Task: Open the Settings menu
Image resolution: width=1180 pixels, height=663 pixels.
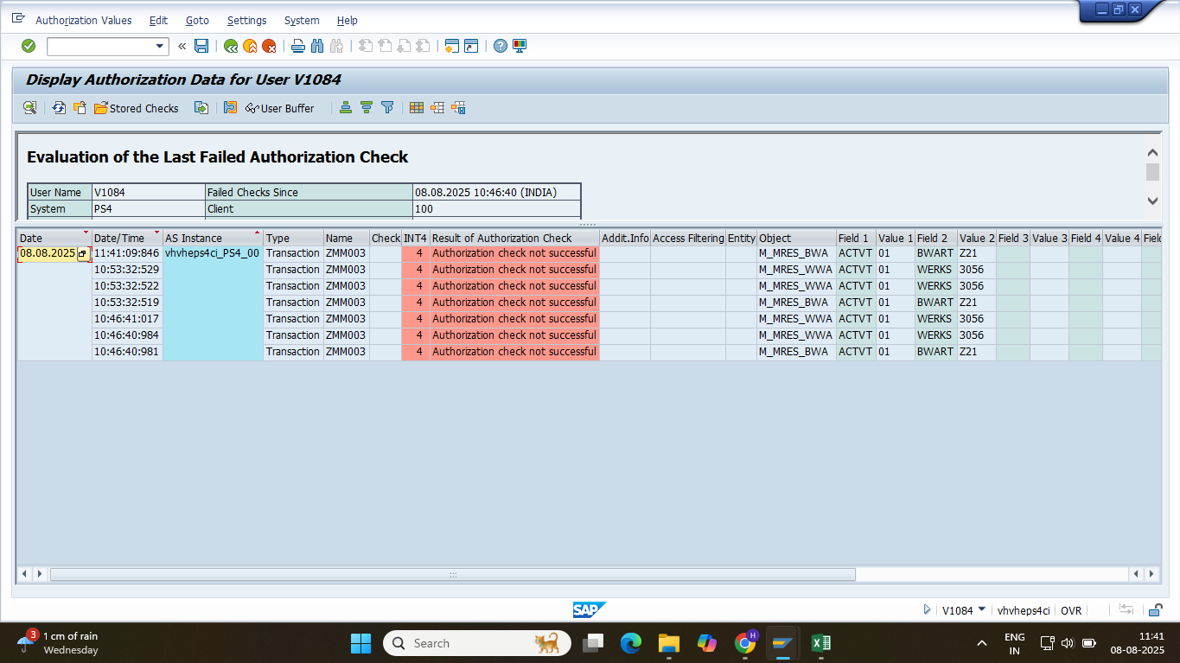Action: 246,20
